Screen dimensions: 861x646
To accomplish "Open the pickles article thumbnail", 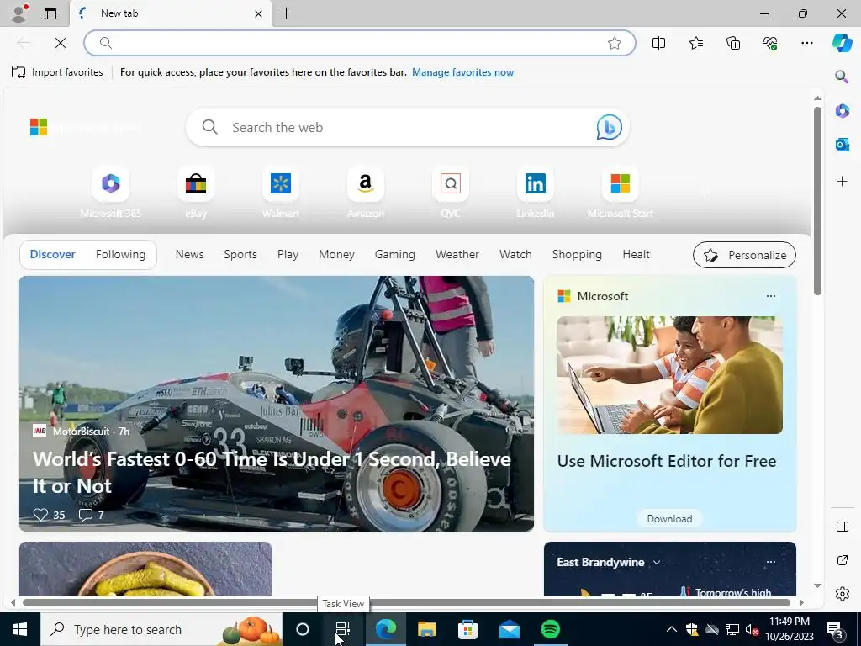I will [x=145, y=569].
